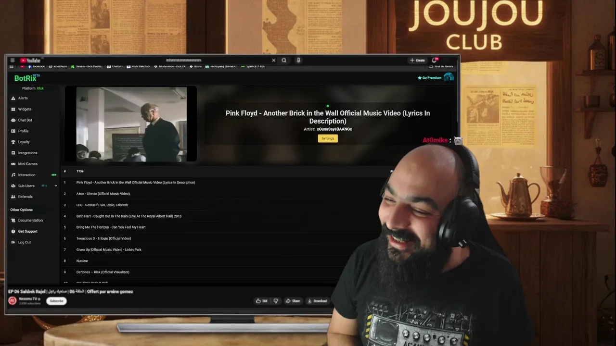Click Go Premium star link
Screen dimensions: 616x346
(x=429, y=78)
